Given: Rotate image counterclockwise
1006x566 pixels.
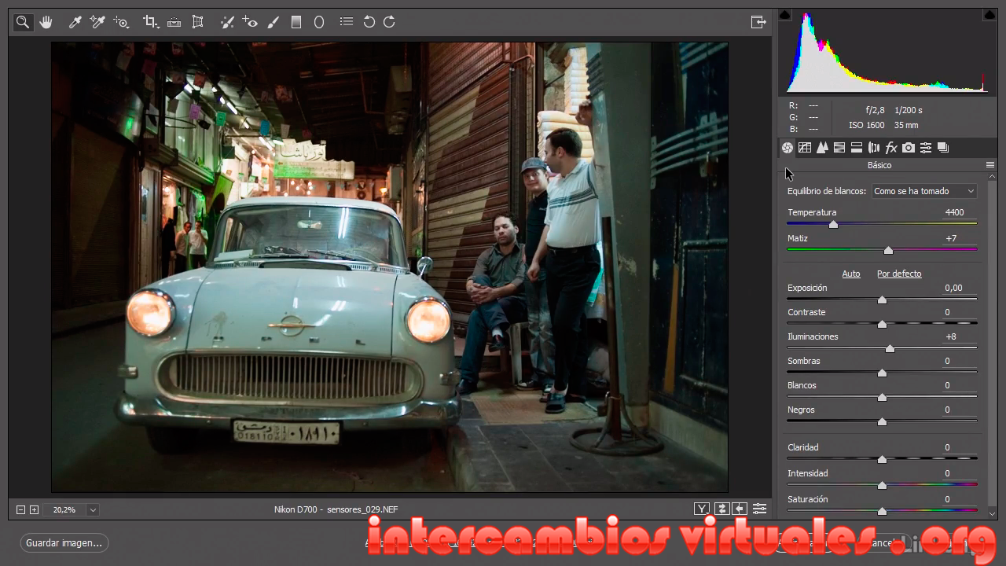Looking at the screenshot, I should (x=369, y=22).
